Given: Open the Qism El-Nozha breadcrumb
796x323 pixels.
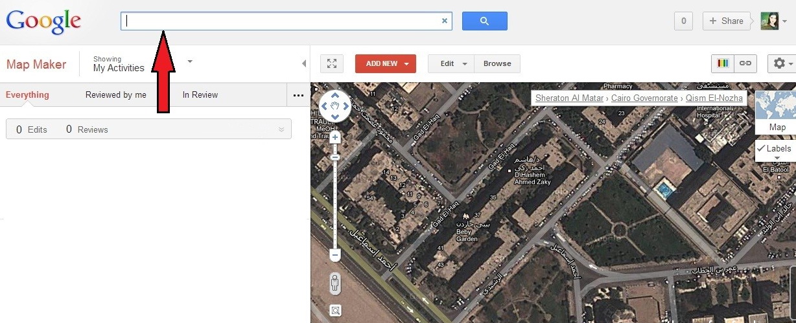Looking at the screenshot, I should click(714, 98).
